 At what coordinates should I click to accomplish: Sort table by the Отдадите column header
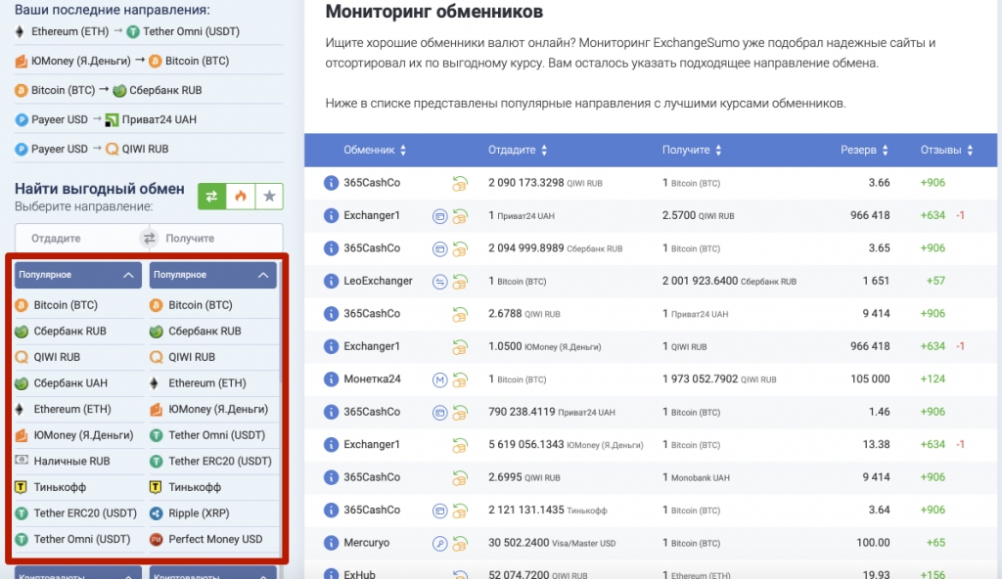click(518, 151)
